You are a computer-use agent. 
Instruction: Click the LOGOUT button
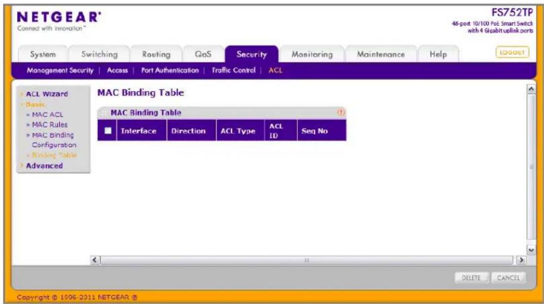(513, 52)
